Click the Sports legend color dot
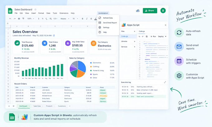This screenshot has height=127, width=212. (x=91, y=74)
